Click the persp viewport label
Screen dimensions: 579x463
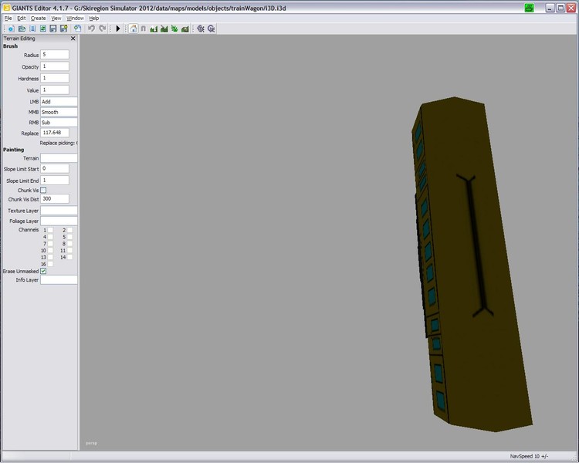[x=91, y=443]
